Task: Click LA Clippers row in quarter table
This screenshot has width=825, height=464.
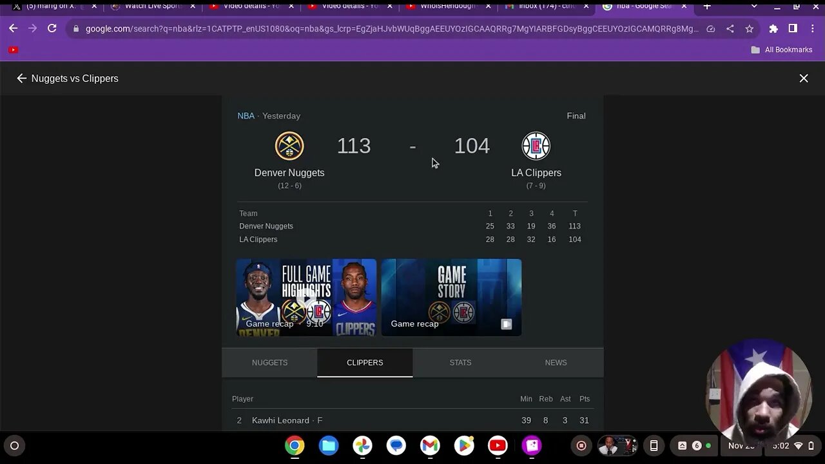Action: (x=412, y=239)
